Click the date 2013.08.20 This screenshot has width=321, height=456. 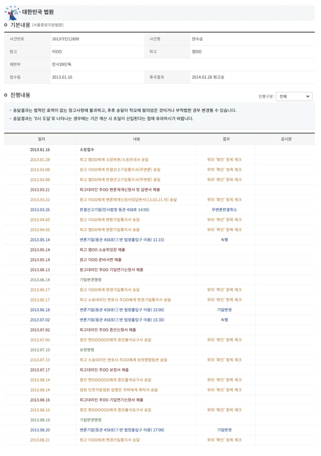(40, 430)
